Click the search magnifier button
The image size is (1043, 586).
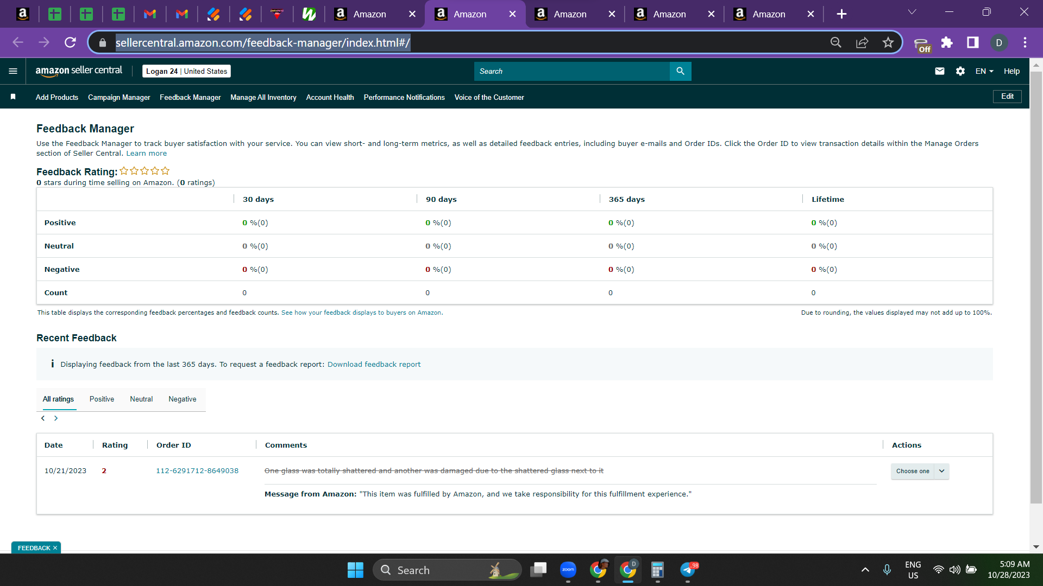(x=680, y=71)
